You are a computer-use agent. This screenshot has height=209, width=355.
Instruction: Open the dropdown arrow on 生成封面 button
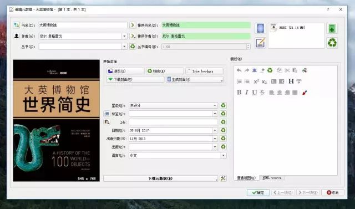click(221, 80)
